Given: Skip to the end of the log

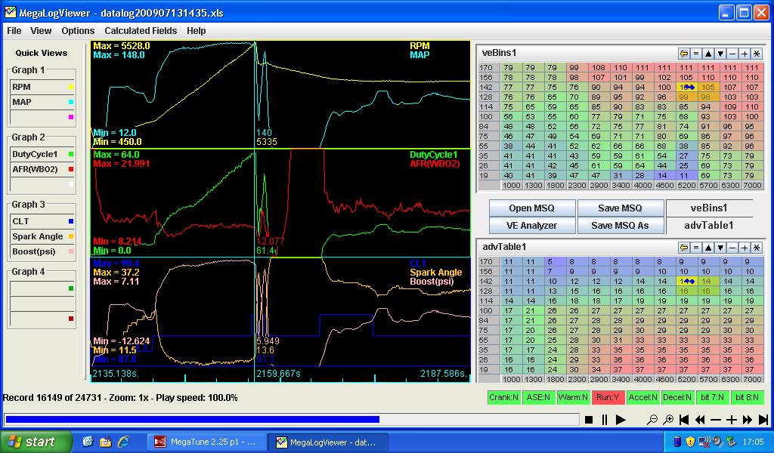Looking at the screenshot, I should [x=763, y=420].
